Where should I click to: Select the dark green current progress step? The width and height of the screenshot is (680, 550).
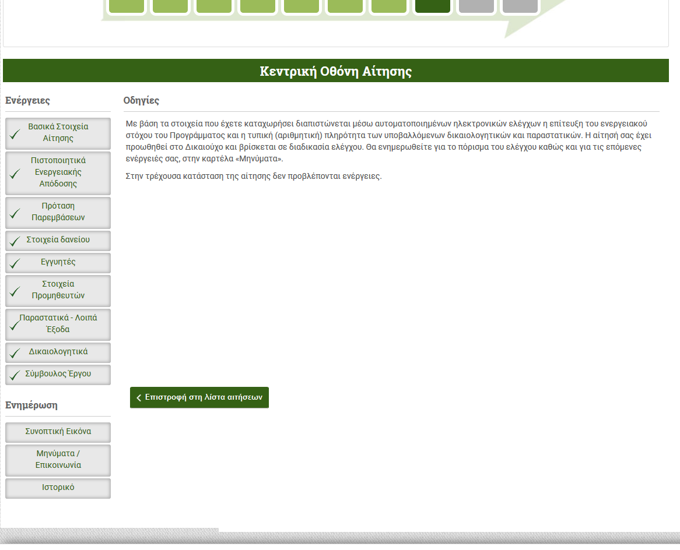[433, 5]
